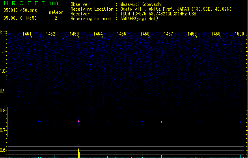Click the 1.1 kHz frequency axis label
Viewport: 248px width, 158px height.
[x=3, y=51]
